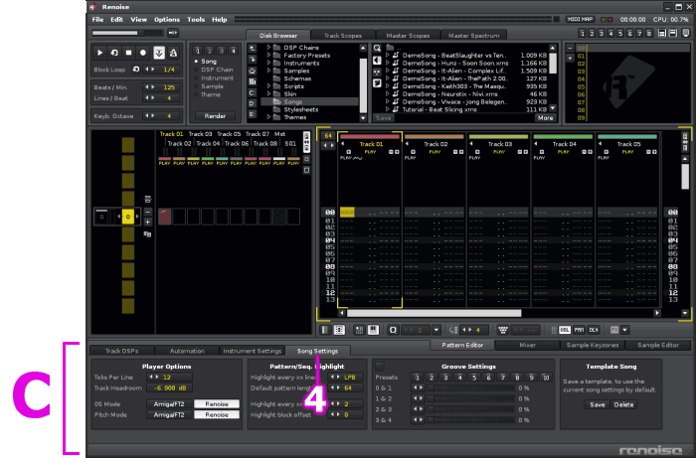The width and height of the screenshot is (696, 458).
Task: Open the Options menu
Action: pyautogui.click(x=167, y=20)
